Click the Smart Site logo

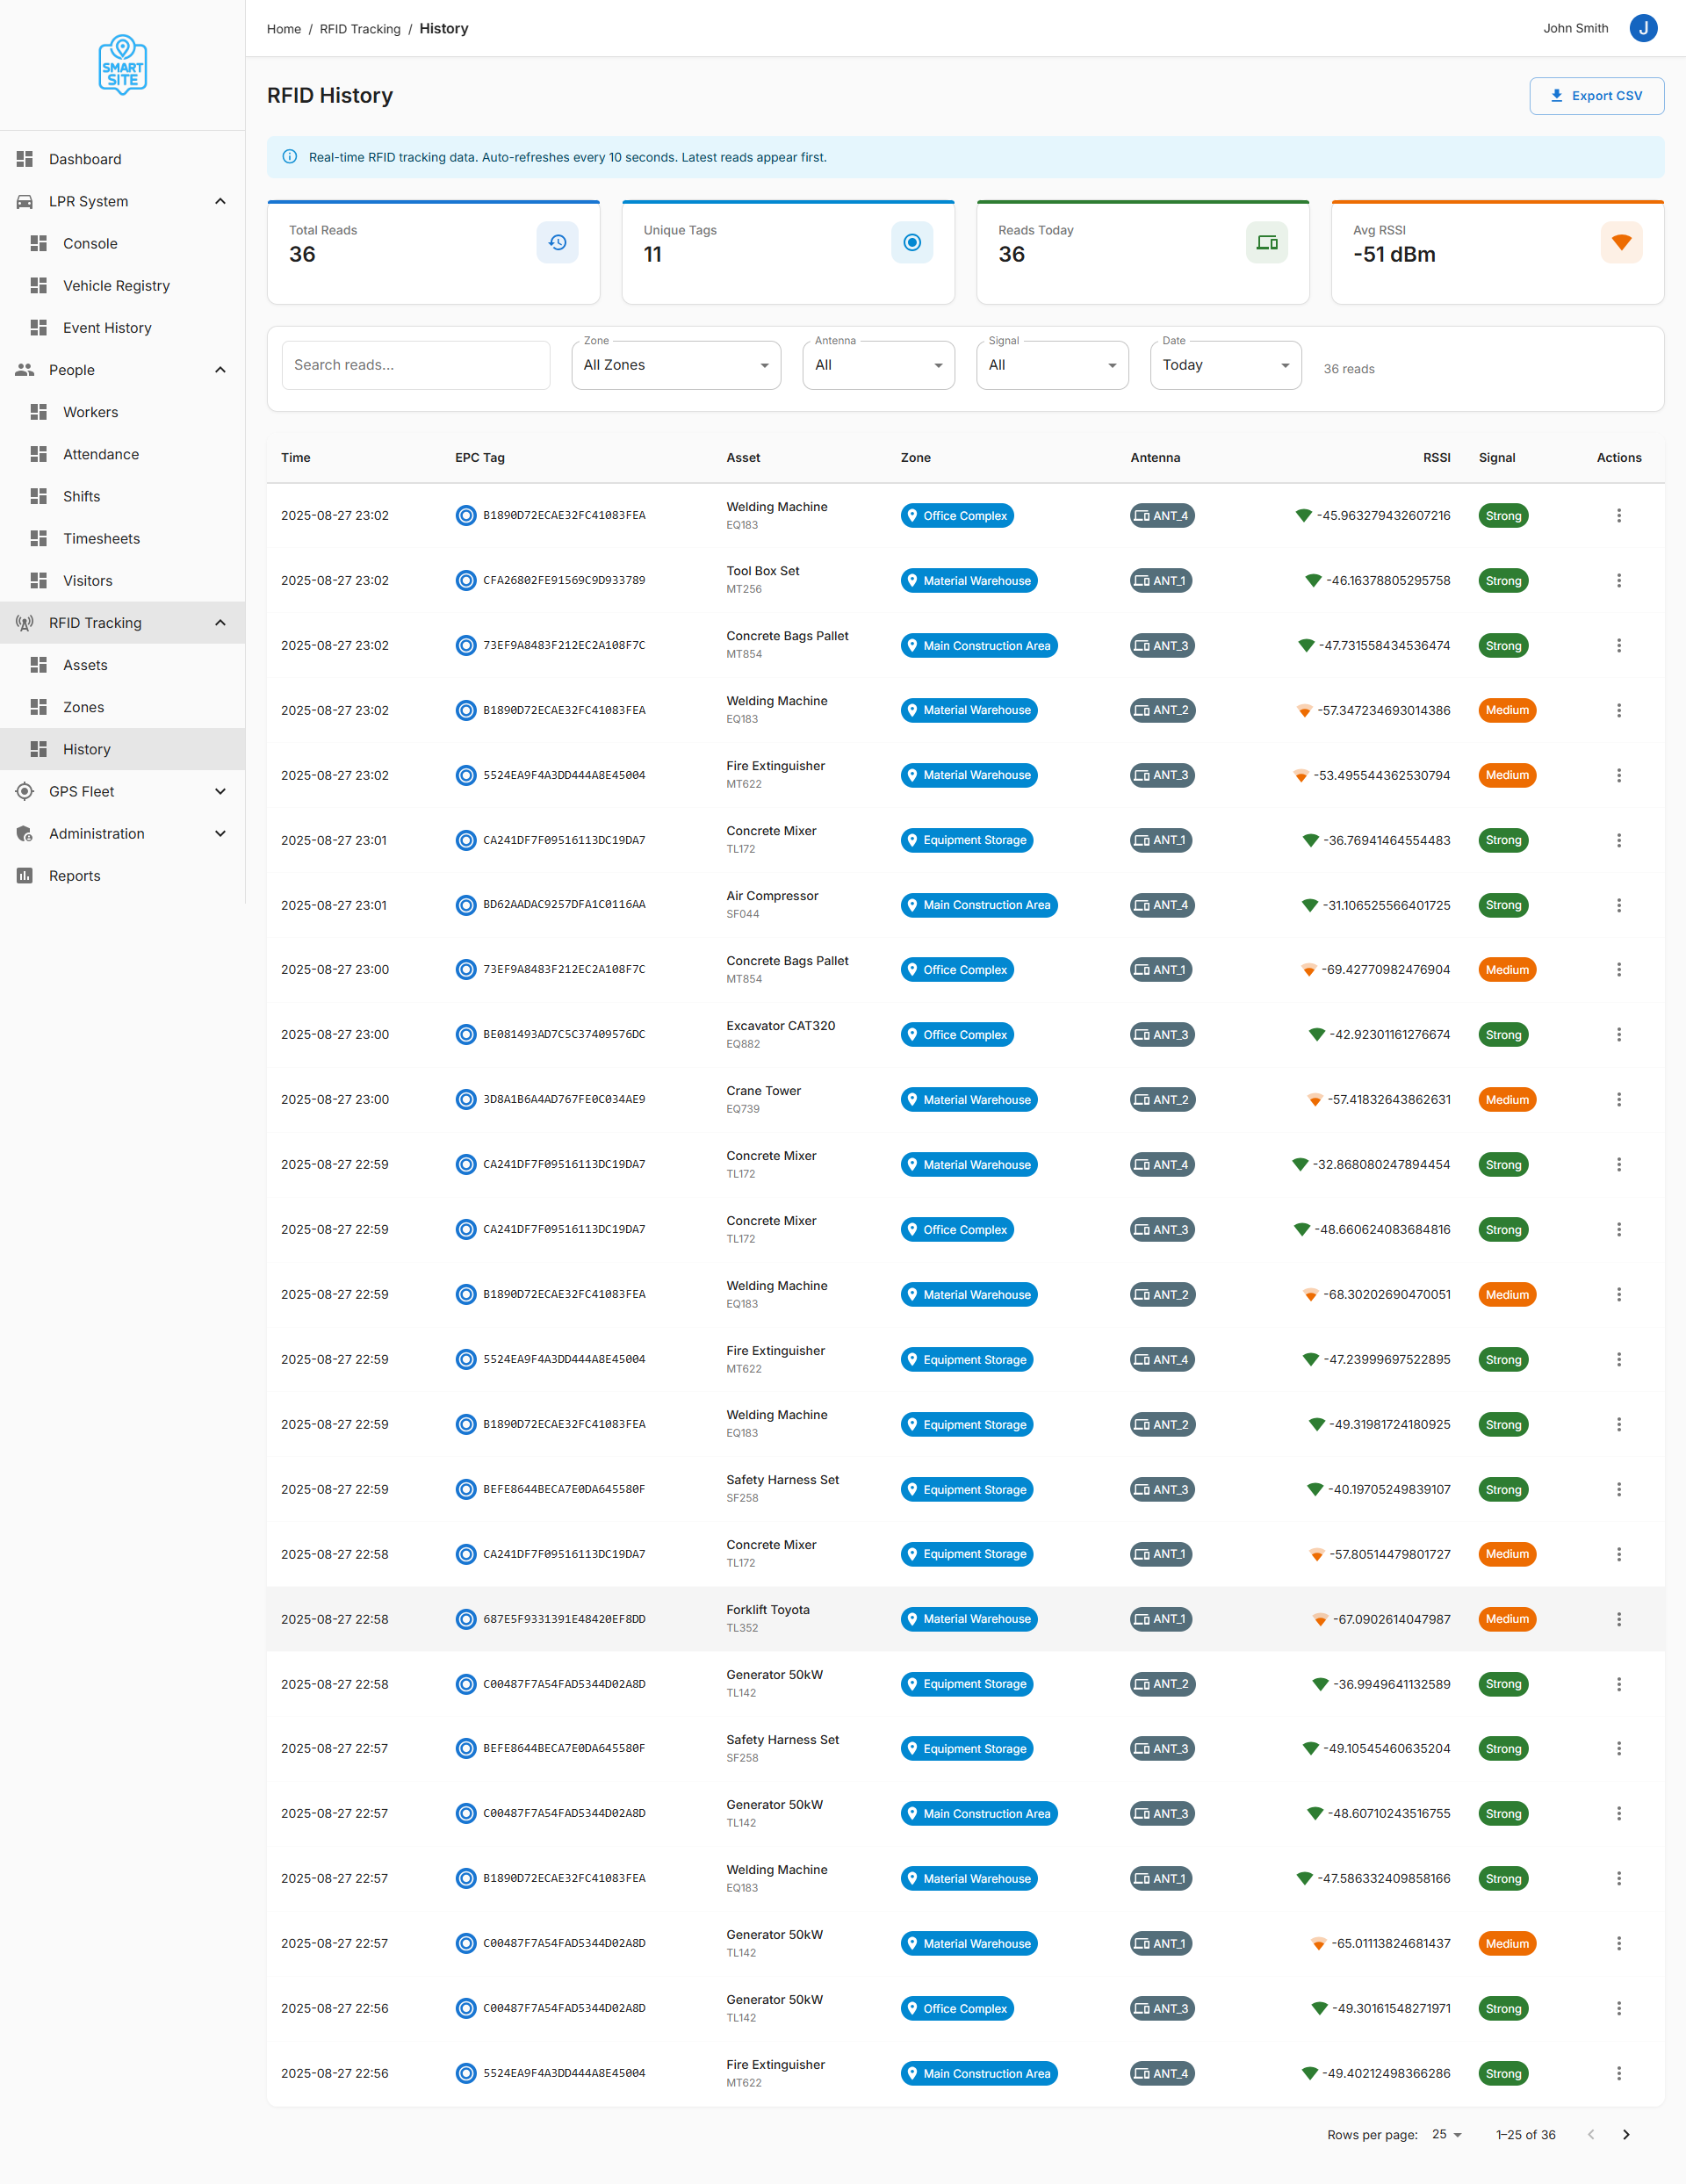122,65
